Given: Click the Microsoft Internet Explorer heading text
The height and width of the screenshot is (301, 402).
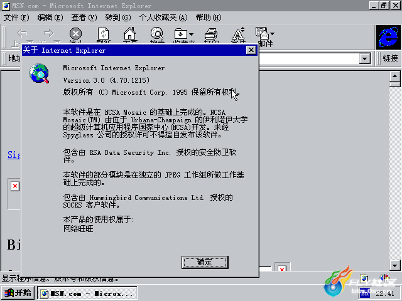Looking at the screenshot, I should (114, 68).
